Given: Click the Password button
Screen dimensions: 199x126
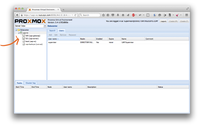Looking at the screenshot, I should coord(72,35).
